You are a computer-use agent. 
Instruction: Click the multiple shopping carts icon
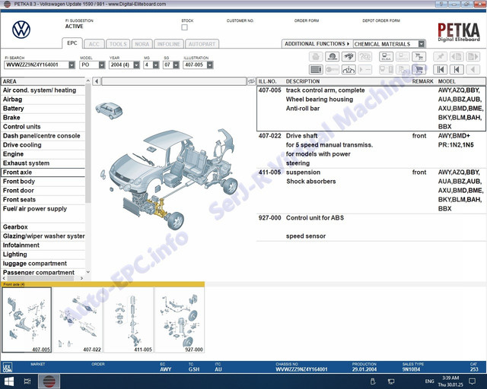coord(419,57)
